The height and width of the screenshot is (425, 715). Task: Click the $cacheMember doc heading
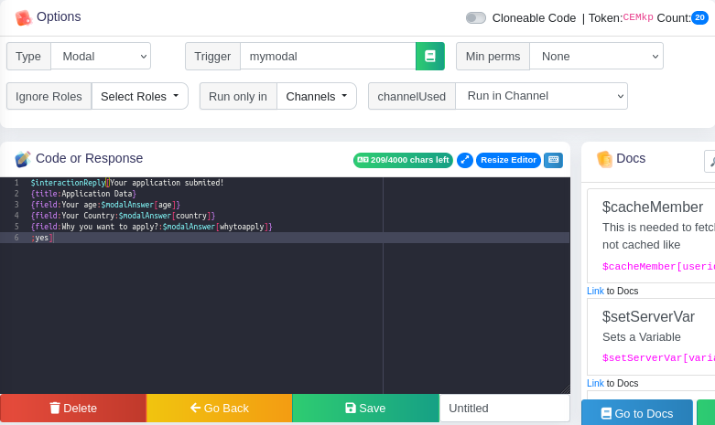click(653, 207)
